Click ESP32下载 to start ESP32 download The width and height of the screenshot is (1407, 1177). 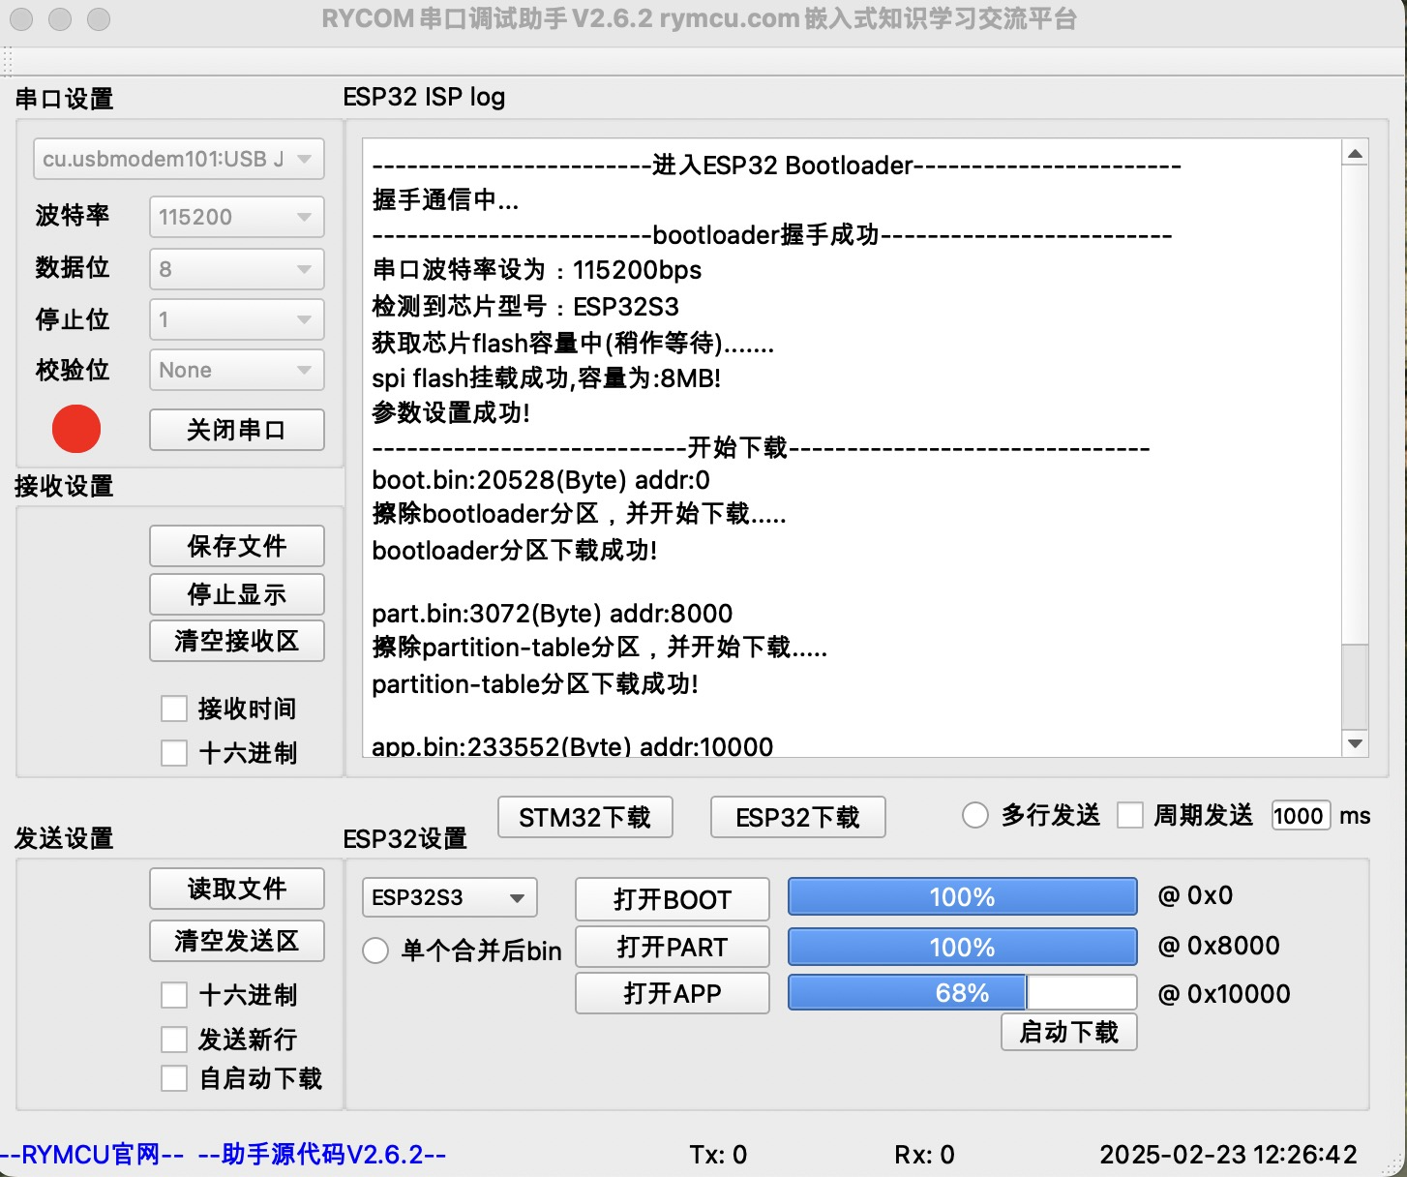tap(796, 817)
